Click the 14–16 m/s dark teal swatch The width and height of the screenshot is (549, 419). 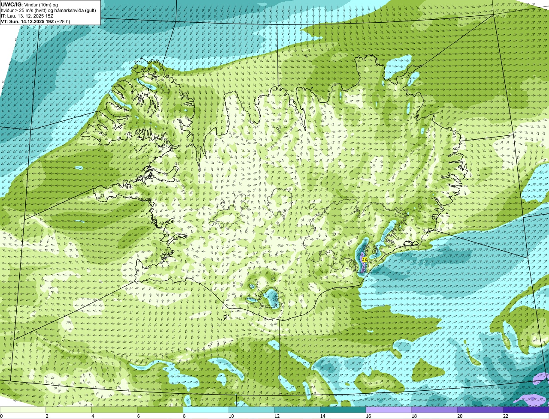point(343,410)
